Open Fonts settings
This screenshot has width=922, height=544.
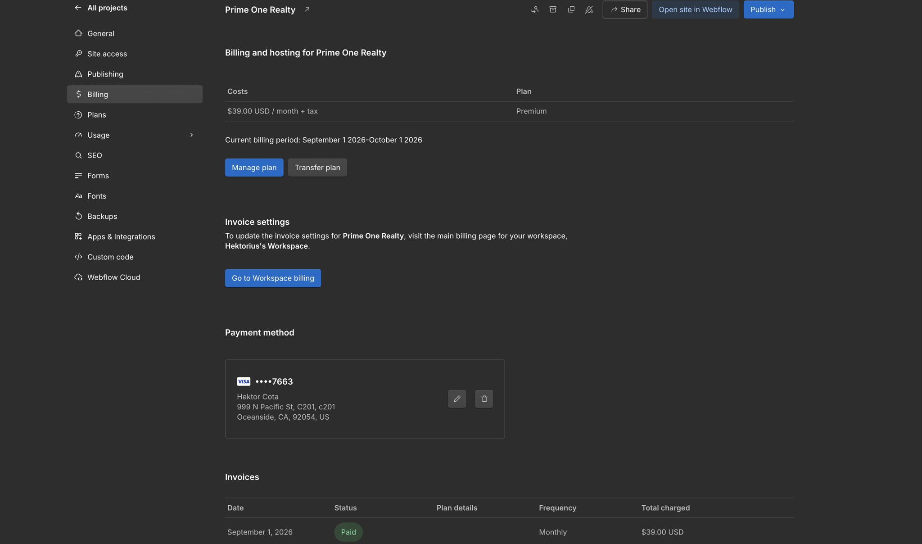[x=135, y=195]
